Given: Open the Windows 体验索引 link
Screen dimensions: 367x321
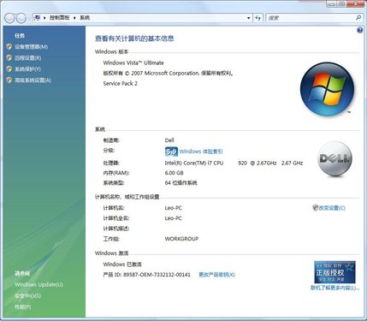Looking at the screenshot, I should 201,152.
